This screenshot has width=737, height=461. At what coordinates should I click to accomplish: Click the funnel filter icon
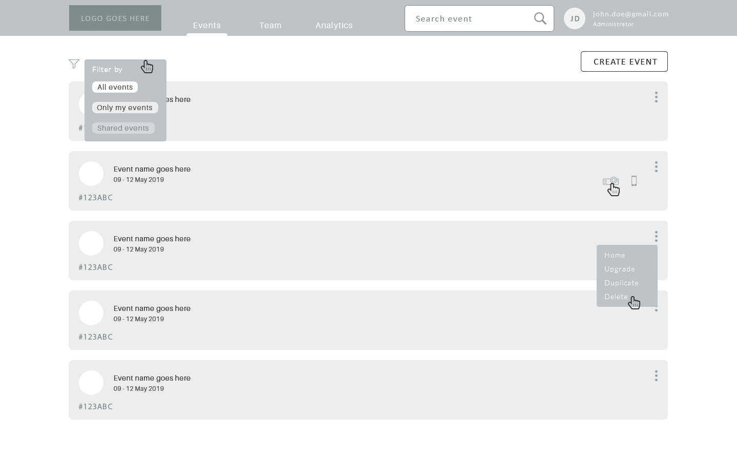tap(74, 64)
